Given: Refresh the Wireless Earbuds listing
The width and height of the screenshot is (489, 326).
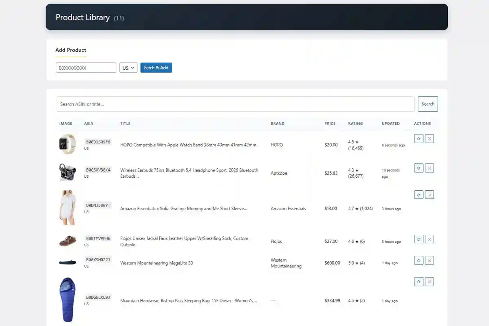Looking at the screenshot, I should (419, 168).
